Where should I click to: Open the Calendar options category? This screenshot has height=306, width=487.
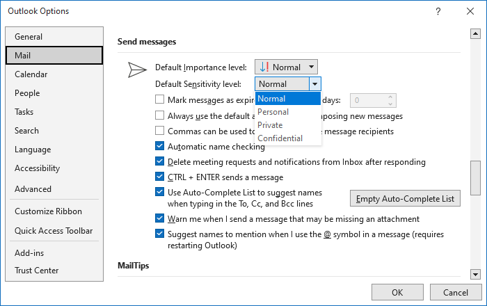tap(54, 74)
